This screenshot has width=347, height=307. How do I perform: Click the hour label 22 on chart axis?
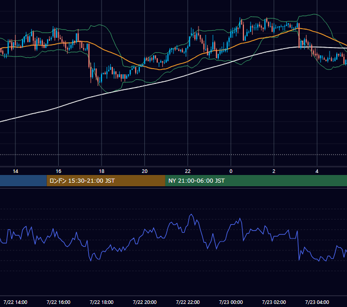(188, 171)
